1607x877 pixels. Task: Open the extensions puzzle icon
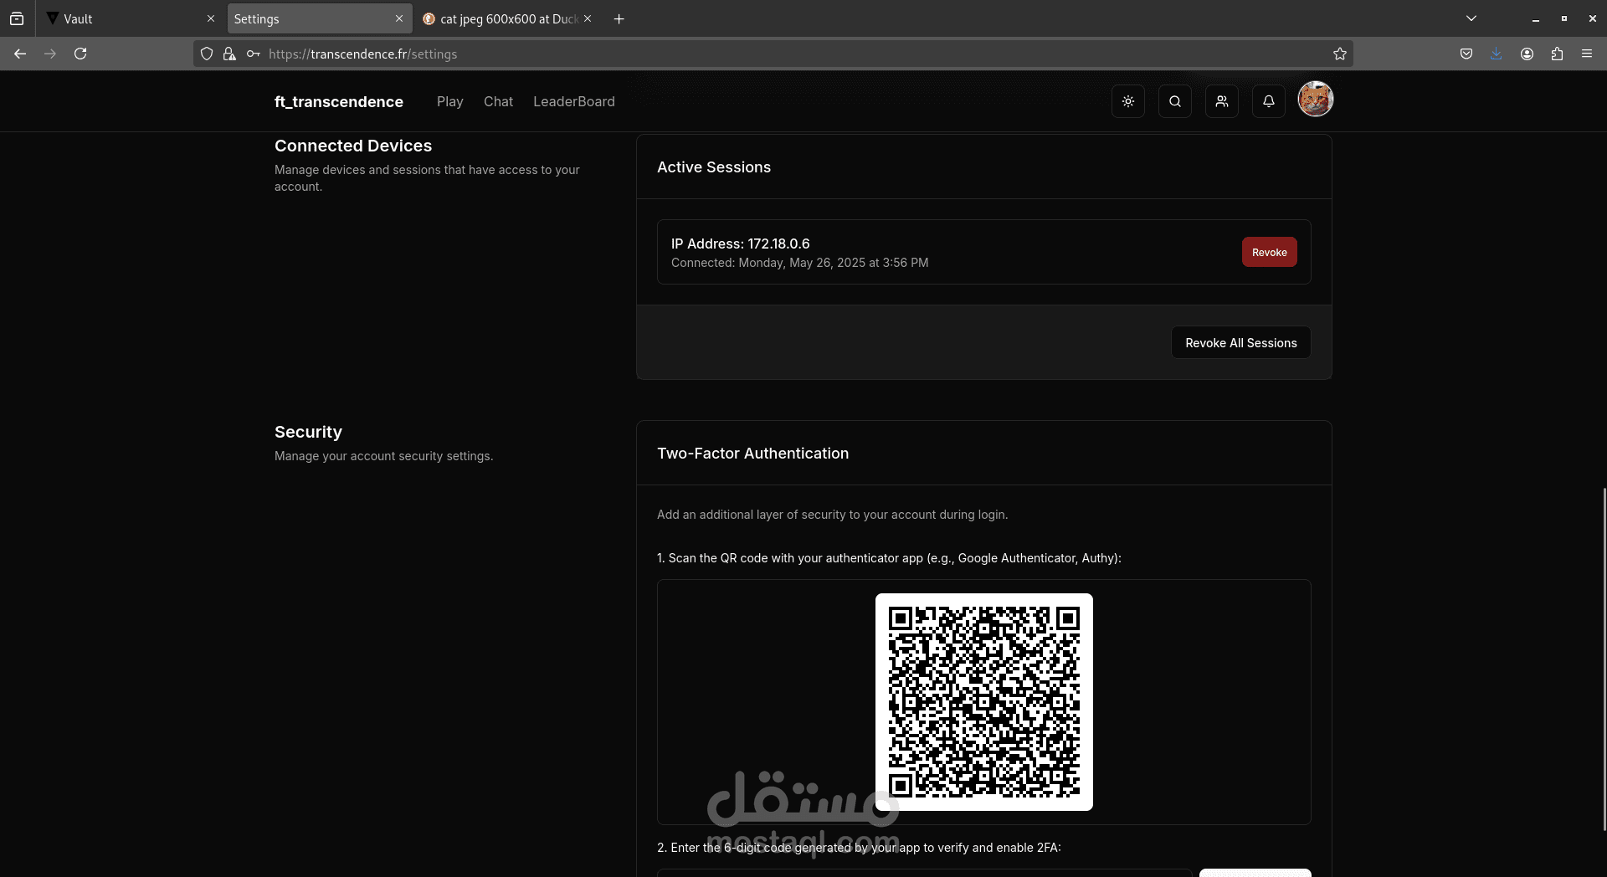[x=1557, y=54]
